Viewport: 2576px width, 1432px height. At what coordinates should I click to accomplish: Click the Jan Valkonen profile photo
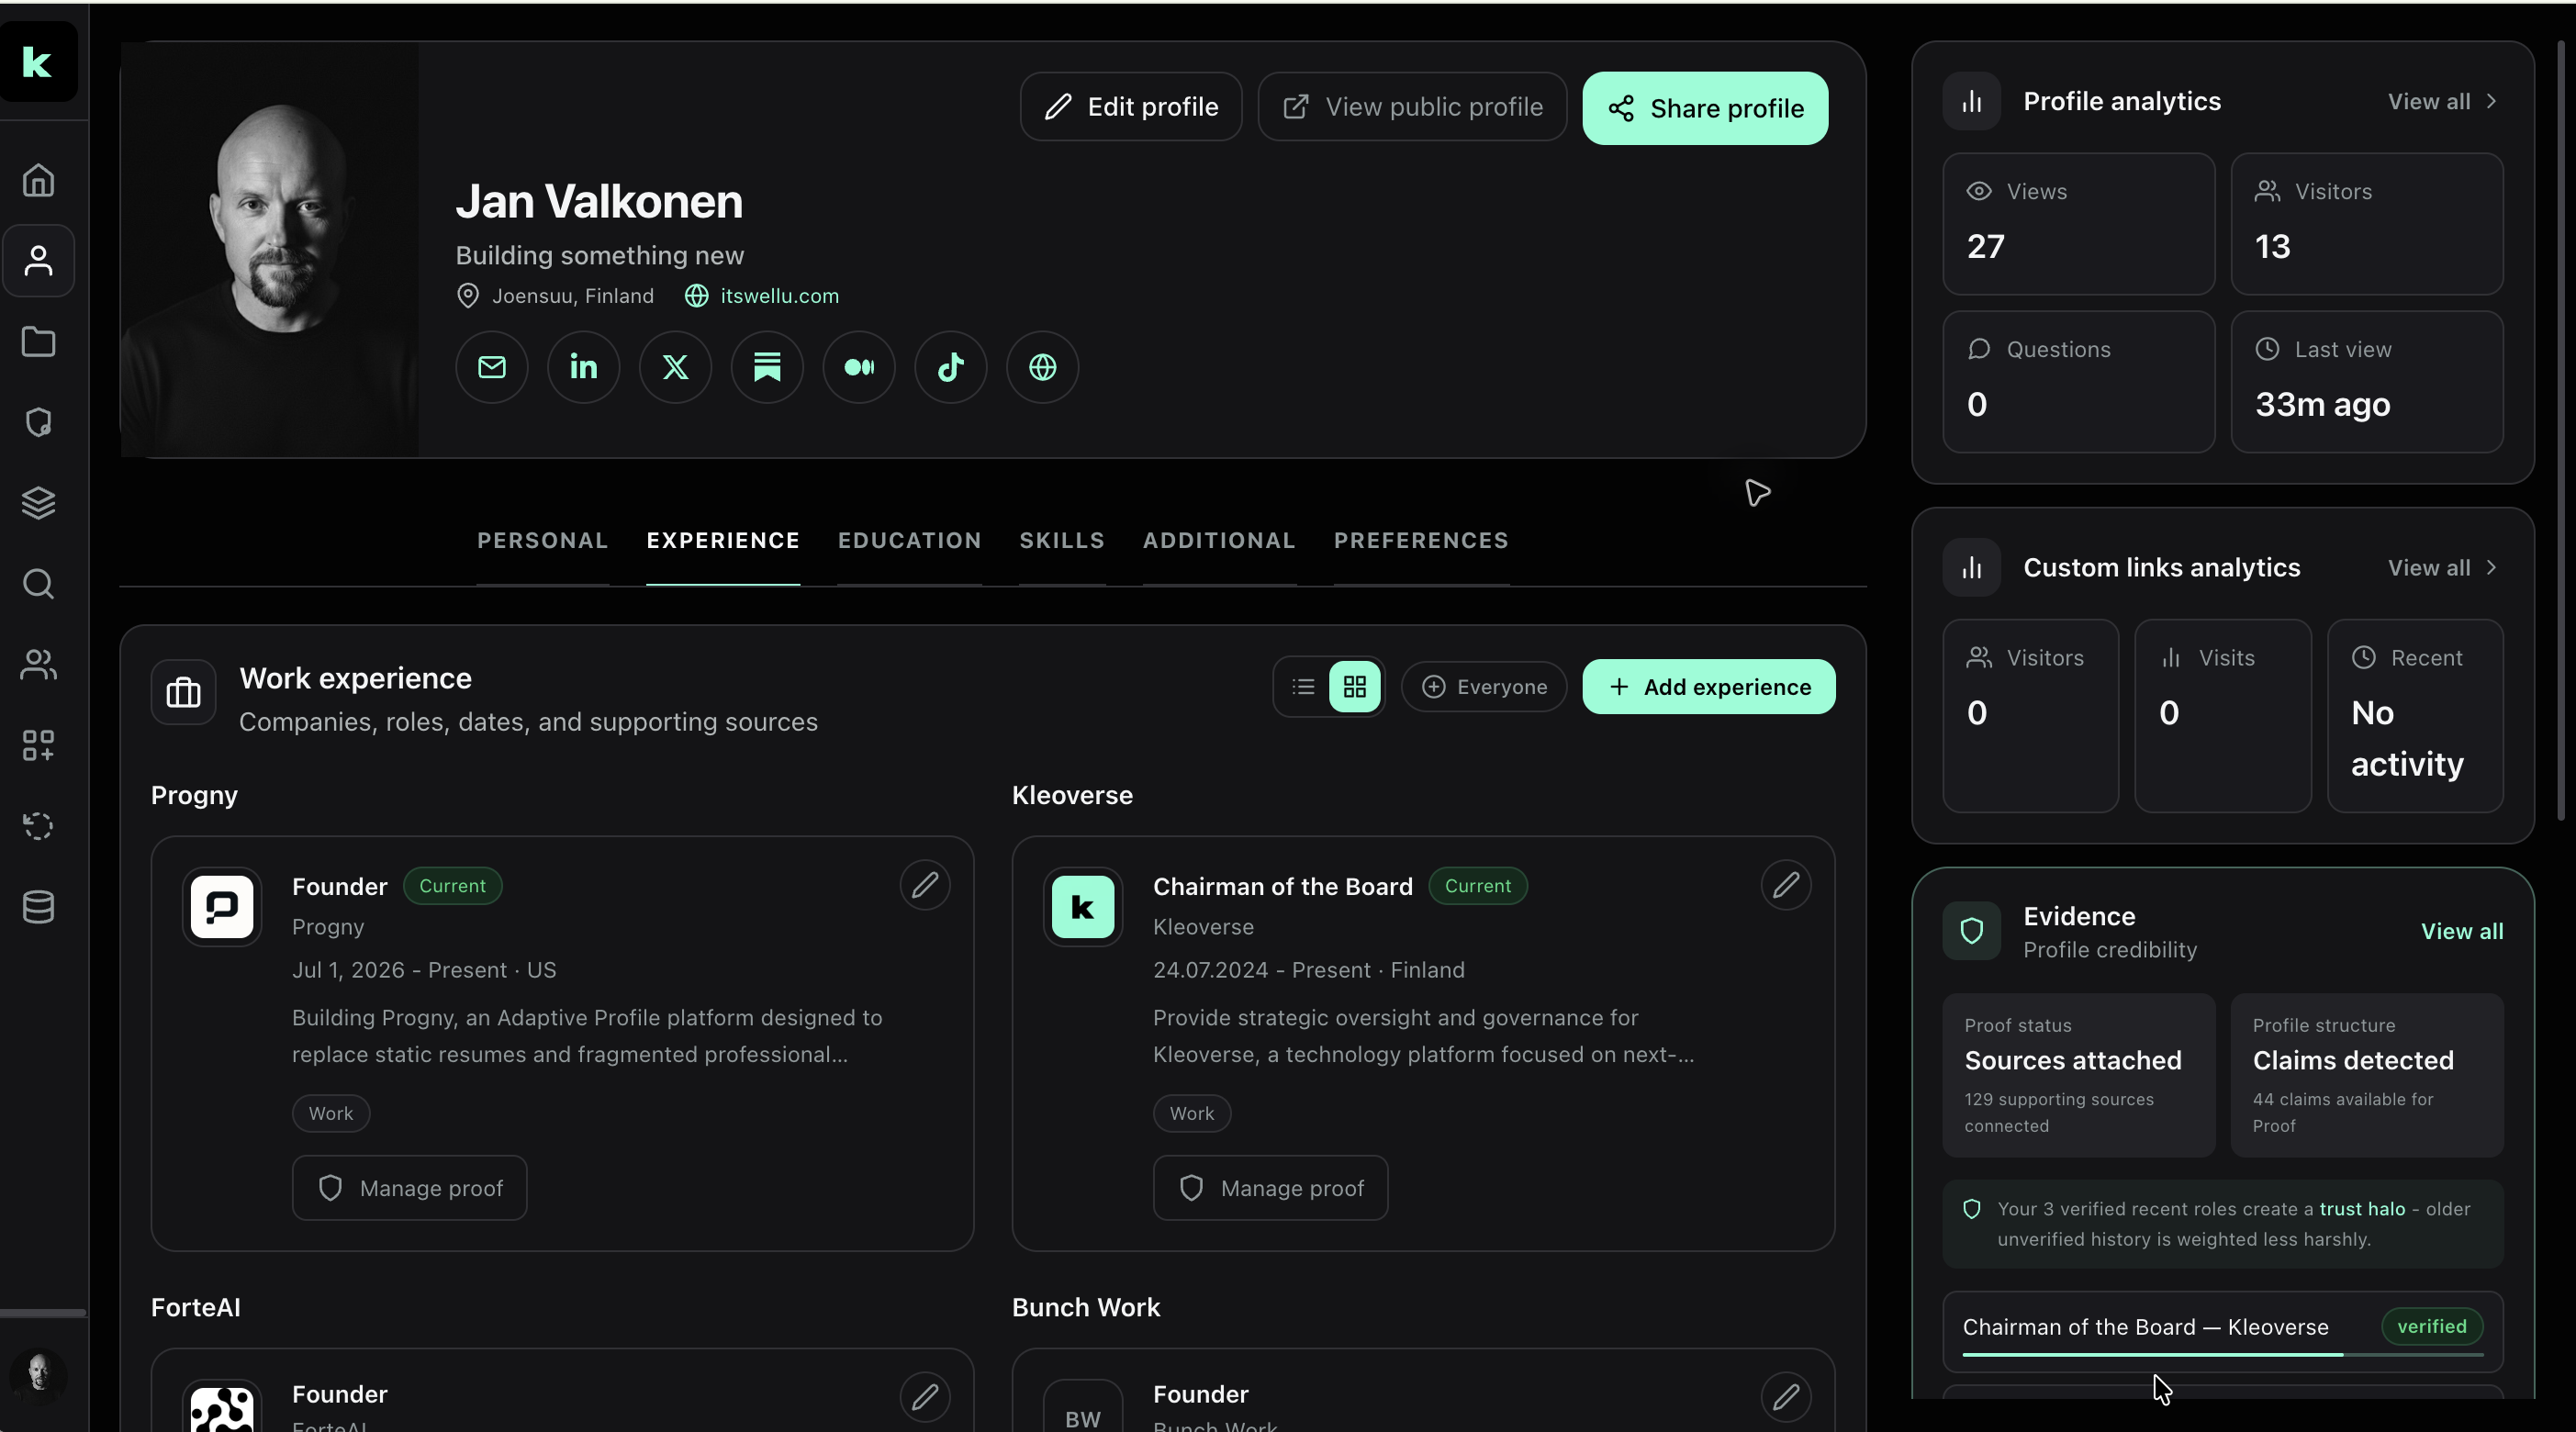[x=270, y=250]
